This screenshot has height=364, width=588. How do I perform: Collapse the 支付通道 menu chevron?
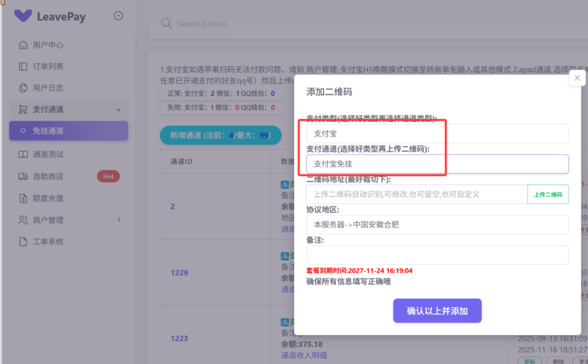coord(118,110)
